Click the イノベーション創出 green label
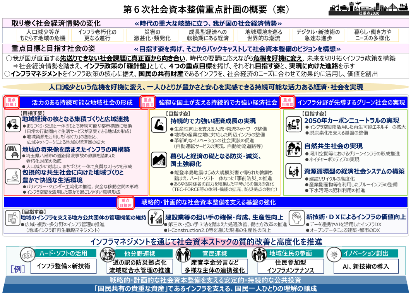This screenshot has width=411, height=295. [x=366, y=253]
